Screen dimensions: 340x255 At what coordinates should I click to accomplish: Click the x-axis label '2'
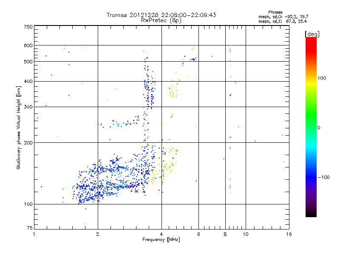98,234
